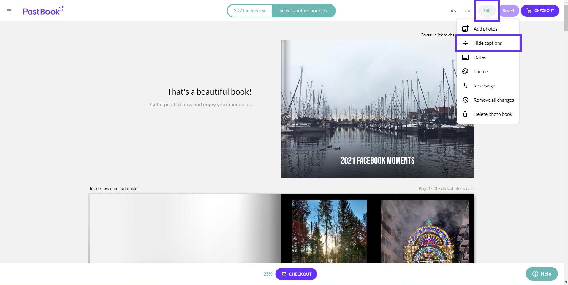Open the hamburger navigation menu
568x285 pixels.
click(9, 10)
